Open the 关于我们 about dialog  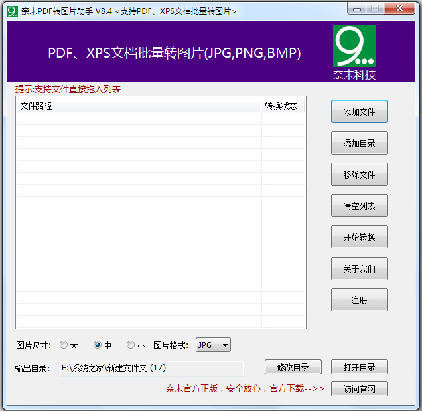359,268
